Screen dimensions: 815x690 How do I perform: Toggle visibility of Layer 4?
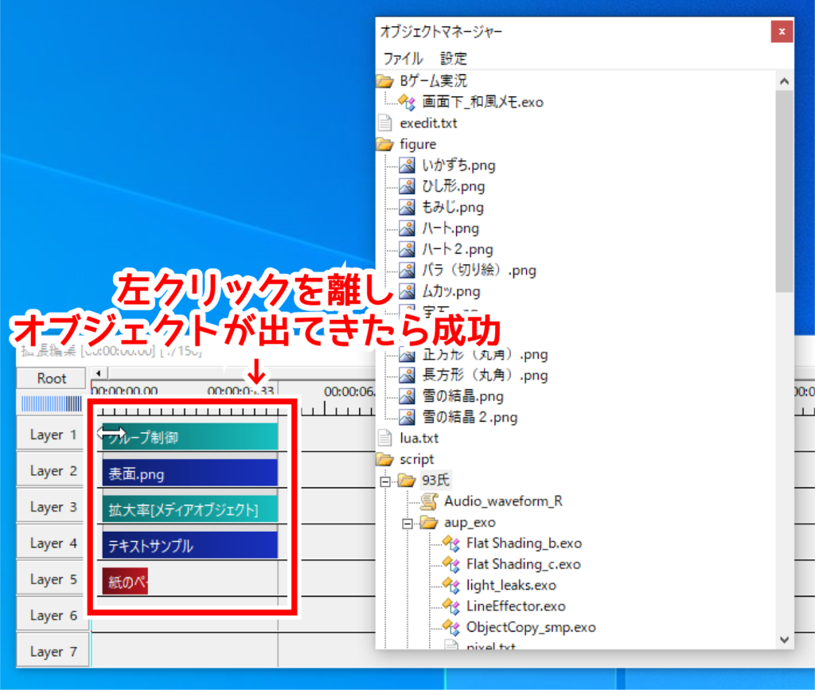(x=52, y=543)
